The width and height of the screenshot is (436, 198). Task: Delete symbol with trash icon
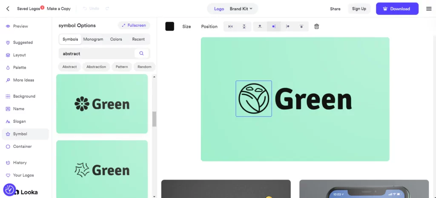point(316,26)
